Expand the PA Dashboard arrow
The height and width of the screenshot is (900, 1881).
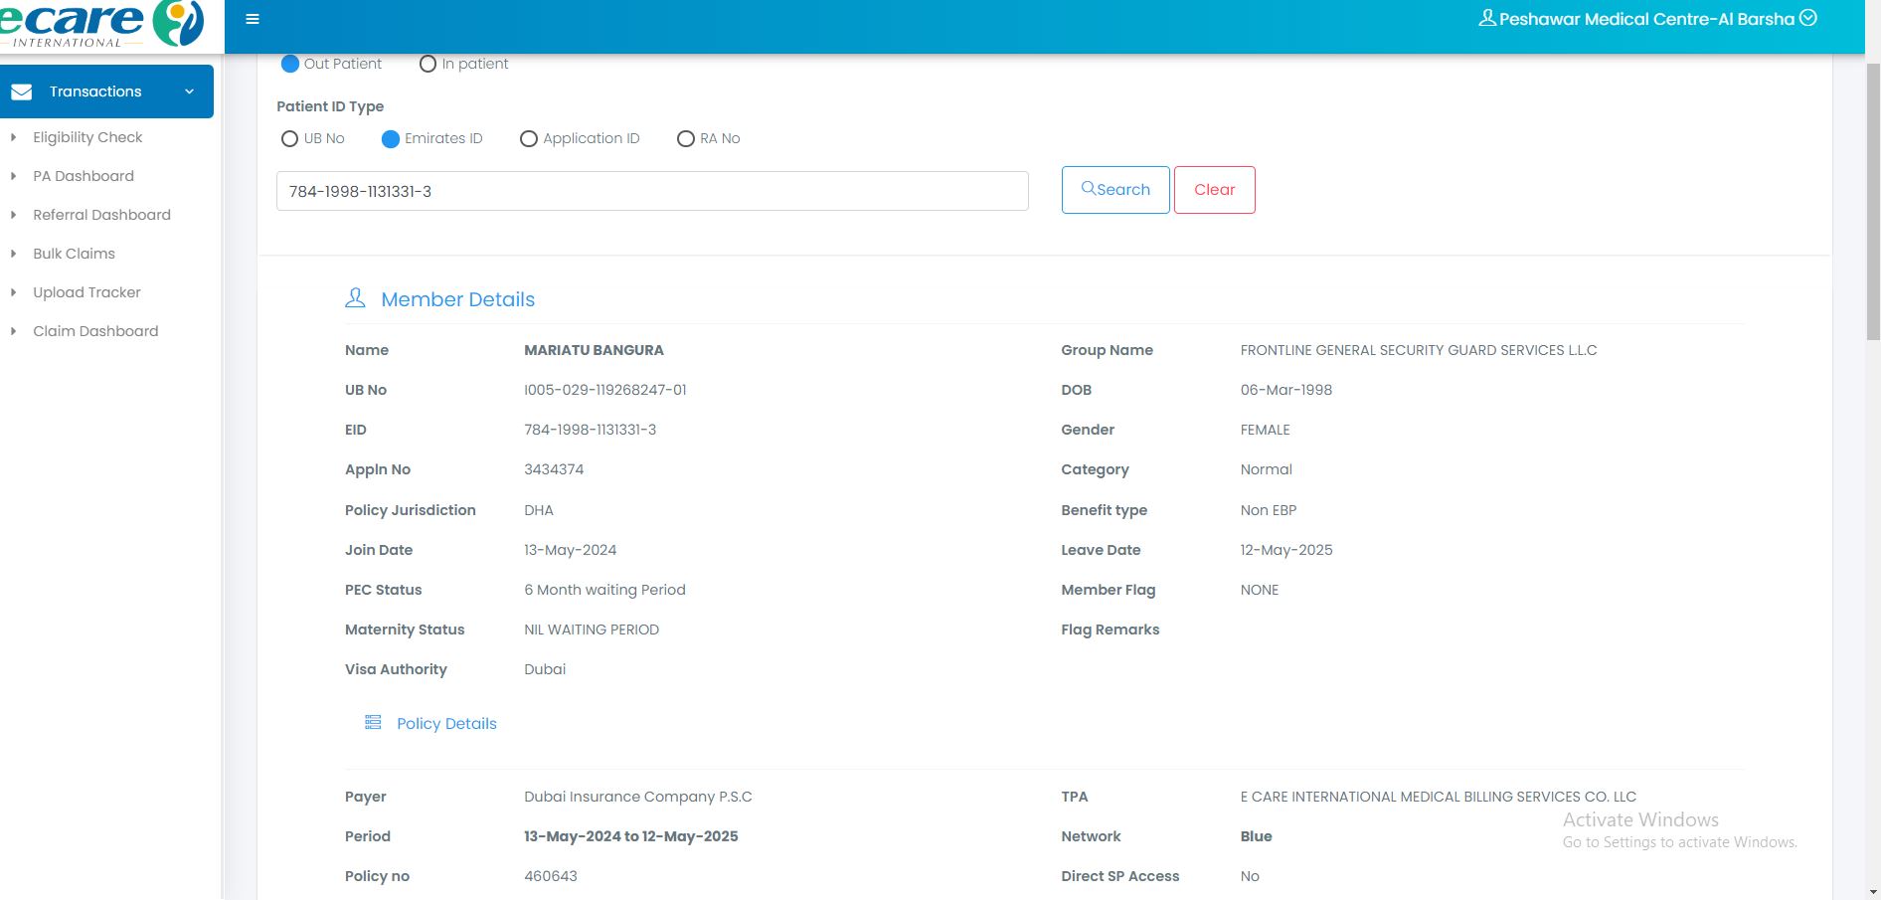(x=13, y=176)
